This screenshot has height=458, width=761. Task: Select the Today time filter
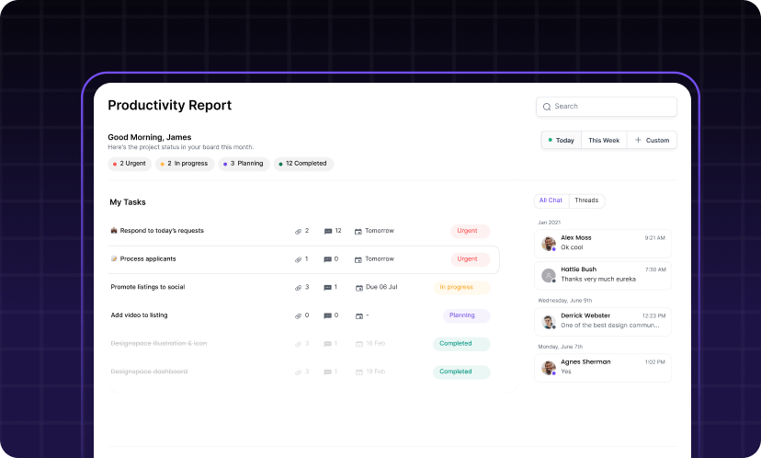561,141
